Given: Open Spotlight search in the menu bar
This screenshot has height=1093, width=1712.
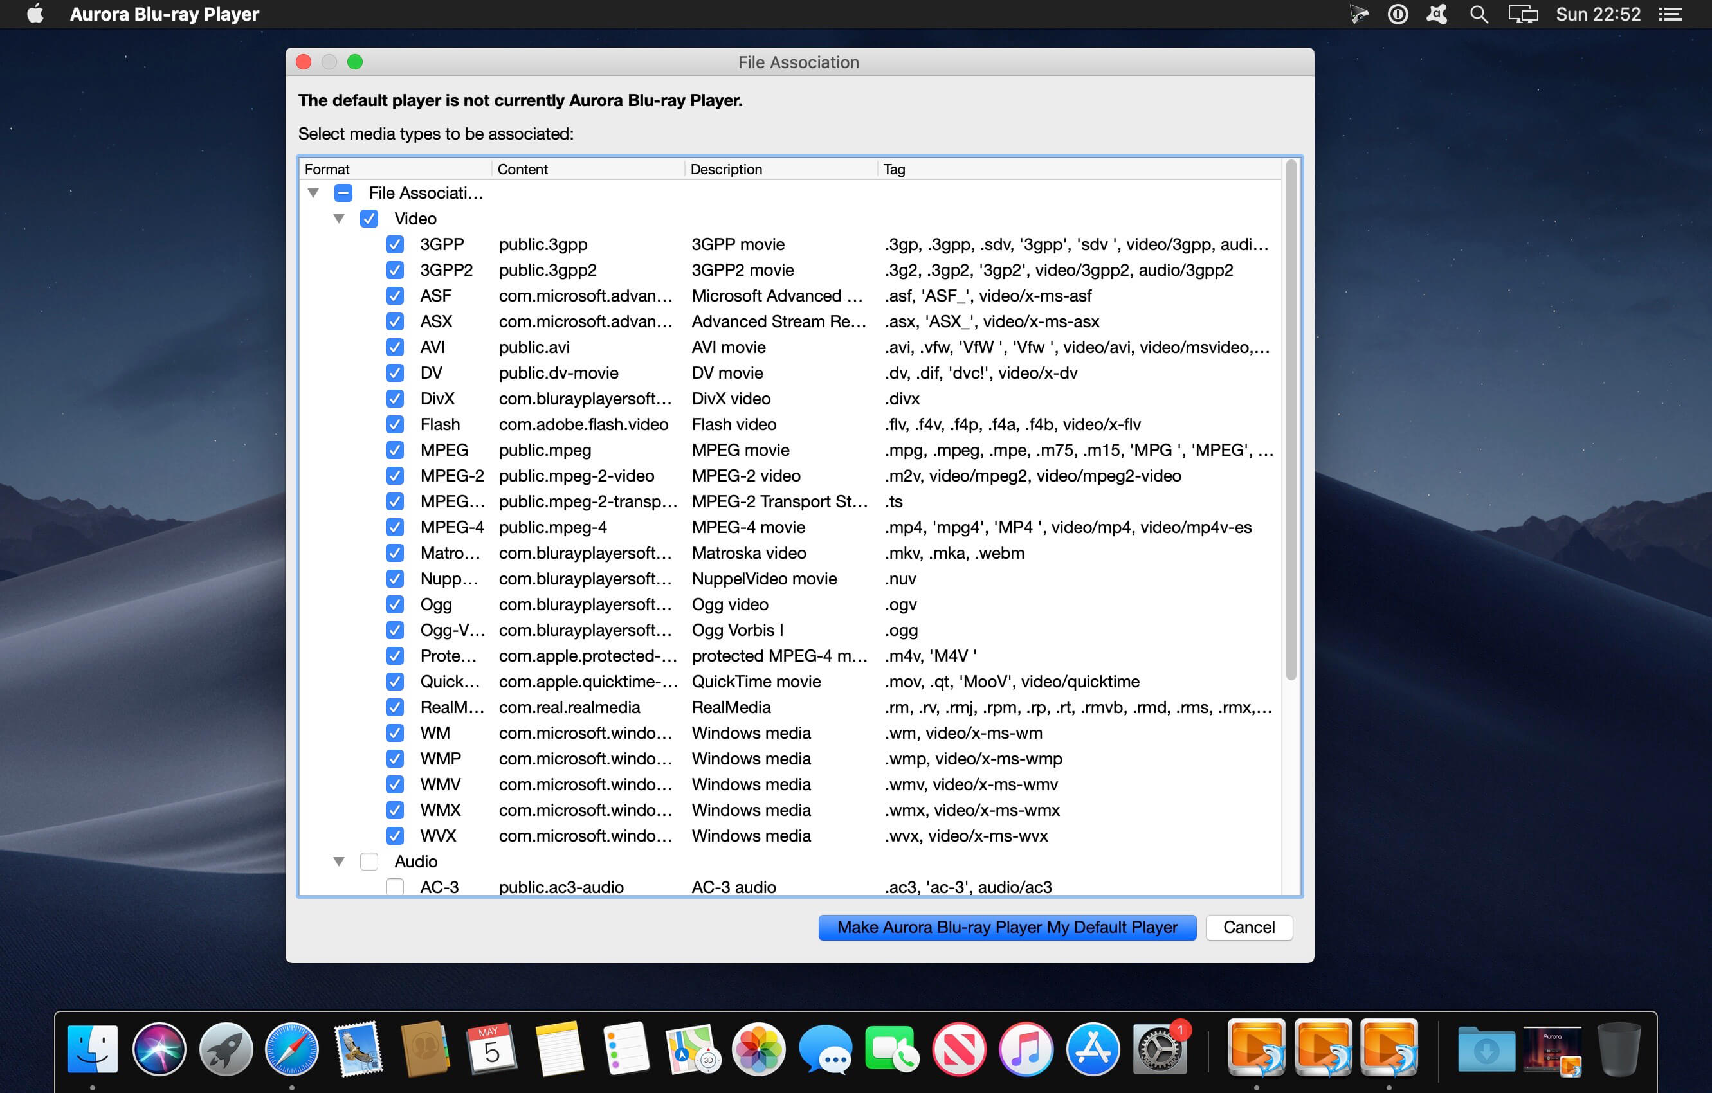Looking at the screenshot, I should (1479, 14).
